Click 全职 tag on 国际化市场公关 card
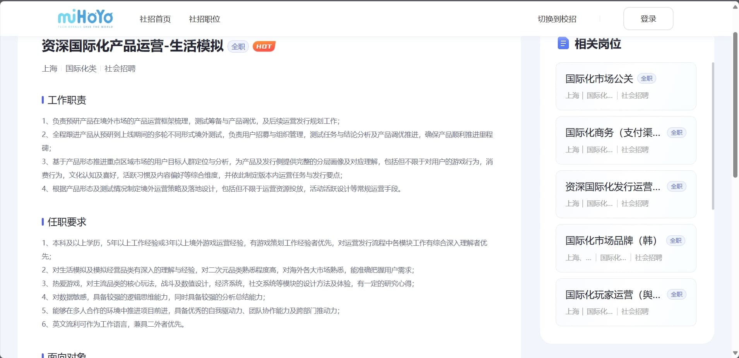This screenshot has width=739, height=358. [x=647, y=79]
